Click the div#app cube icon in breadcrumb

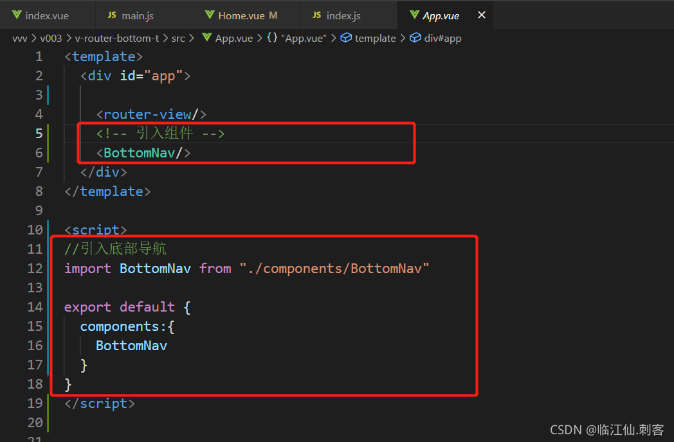pos(415,37)
